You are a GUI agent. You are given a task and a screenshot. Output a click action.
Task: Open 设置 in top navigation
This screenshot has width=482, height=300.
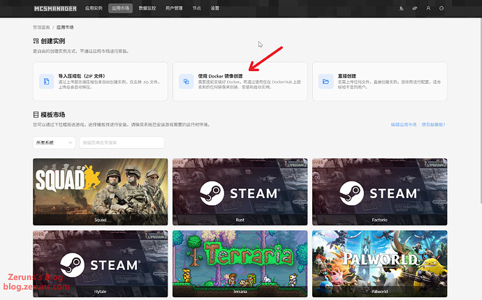point(215,8)
